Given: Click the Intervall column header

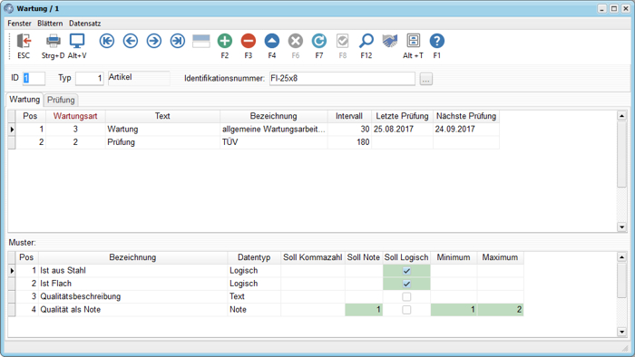Looking at the screenshot, I should pos(349,117).
